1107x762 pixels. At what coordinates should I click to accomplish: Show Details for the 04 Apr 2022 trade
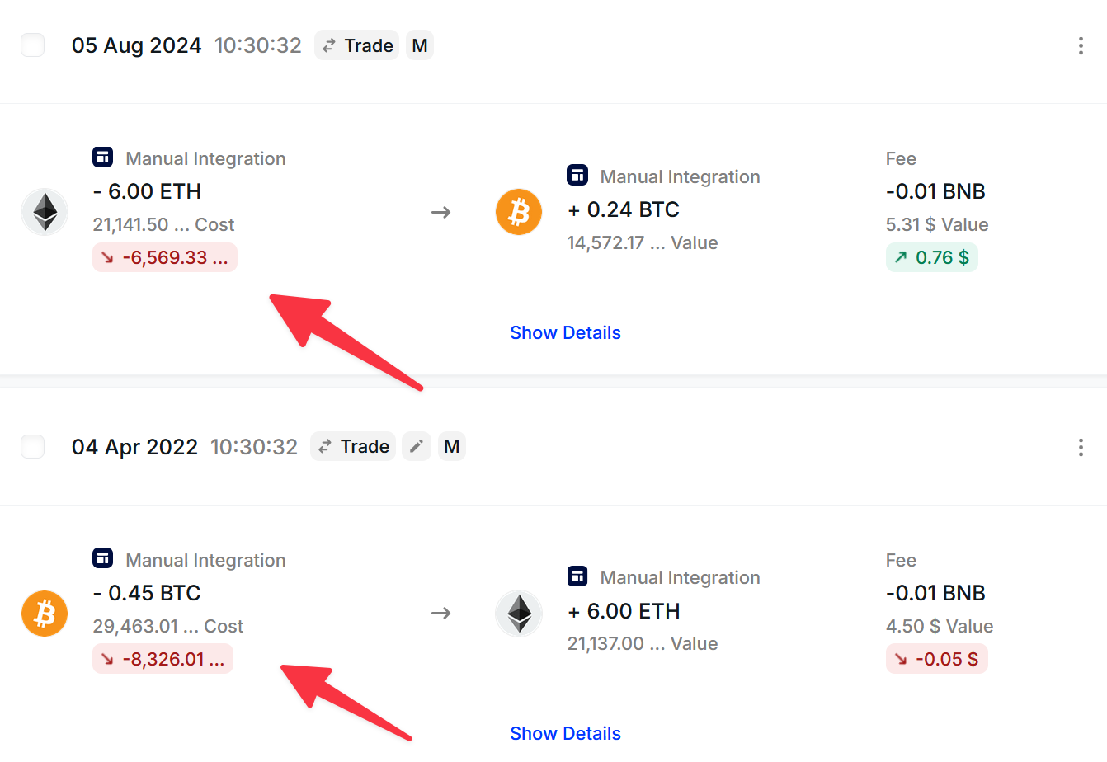point(565,733)
